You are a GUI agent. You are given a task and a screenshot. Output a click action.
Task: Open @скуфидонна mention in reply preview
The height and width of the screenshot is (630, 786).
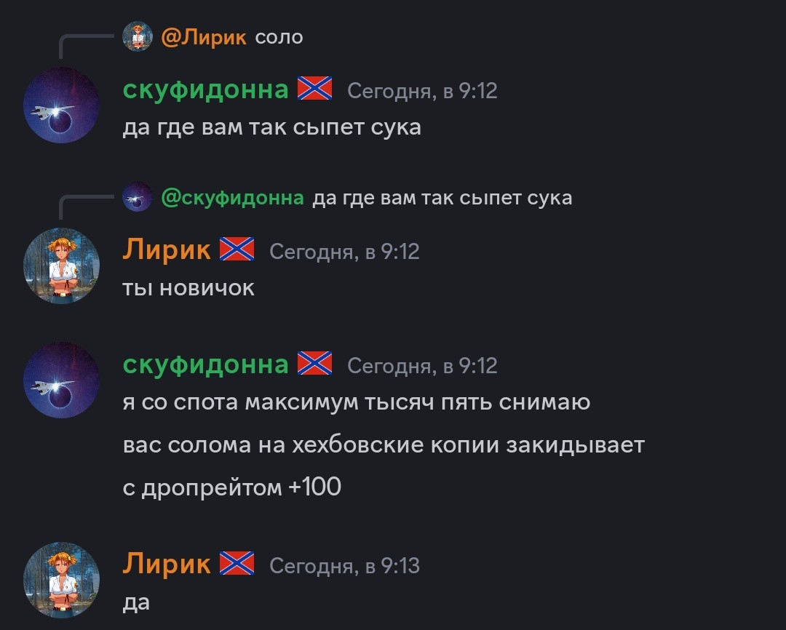tap(233, 198)
